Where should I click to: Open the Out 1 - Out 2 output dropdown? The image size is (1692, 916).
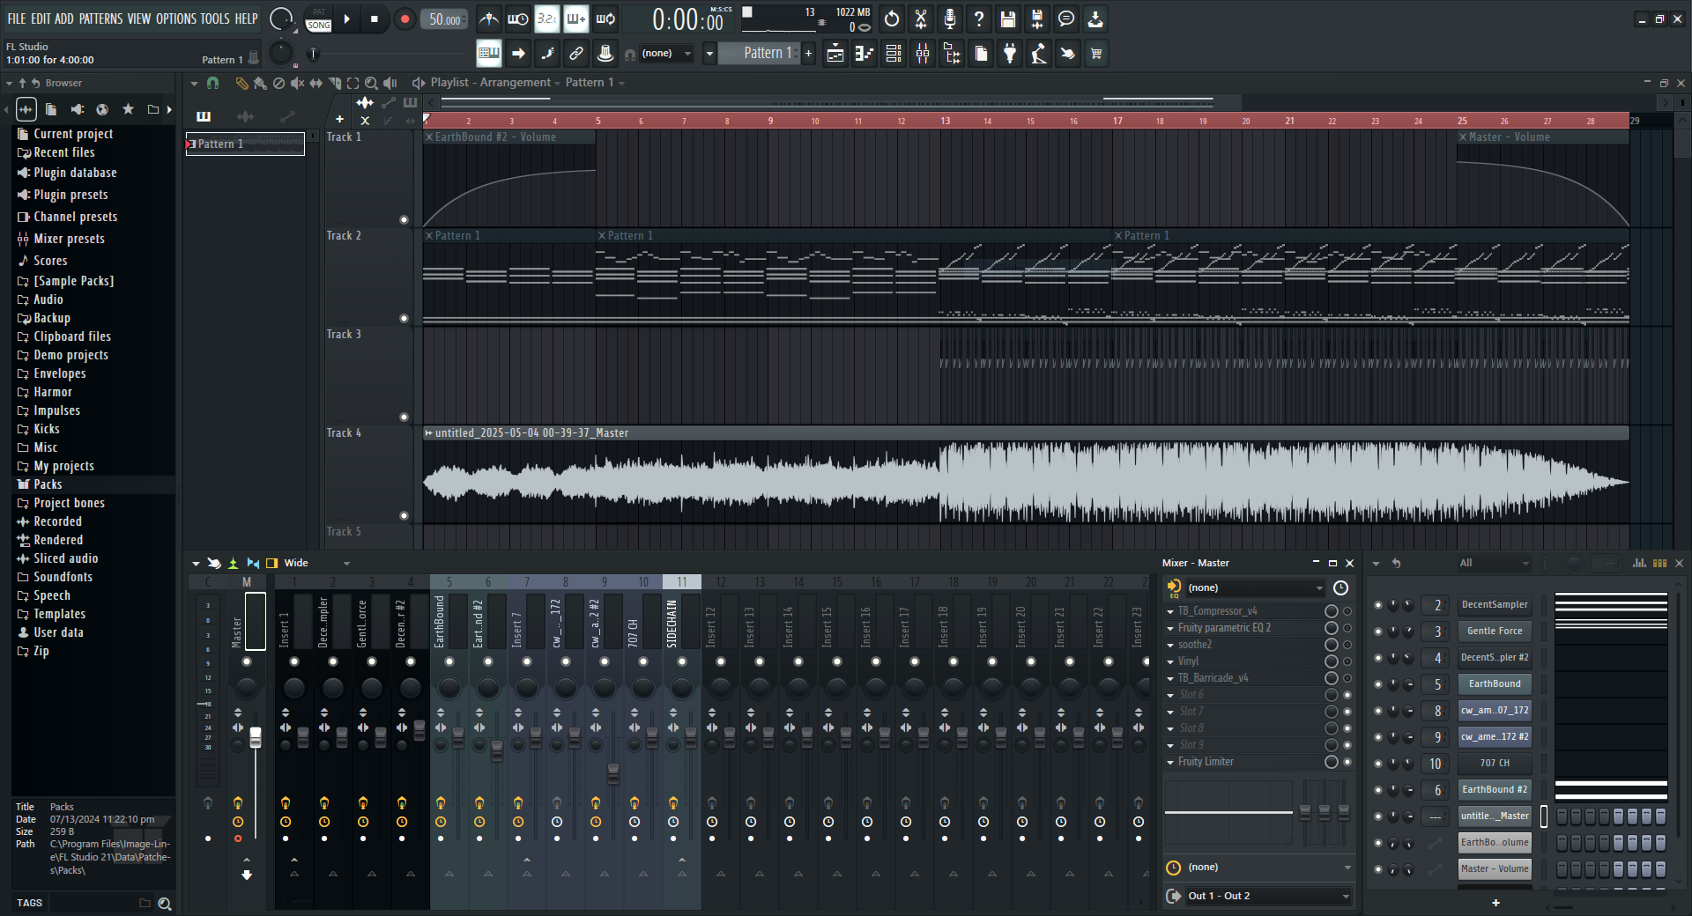(x=1267, y=896)
